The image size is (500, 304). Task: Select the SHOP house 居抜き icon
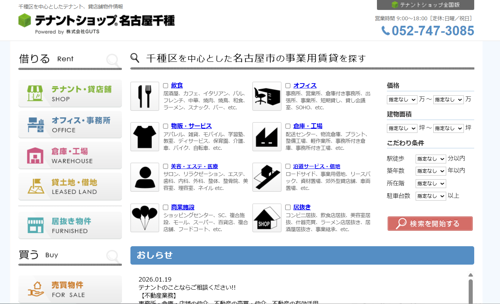click(x=266, y=218)
